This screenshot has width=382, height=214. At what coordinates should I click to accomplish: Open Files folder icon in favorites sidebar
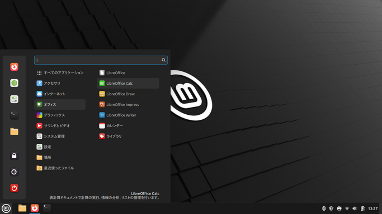[14, 132]
